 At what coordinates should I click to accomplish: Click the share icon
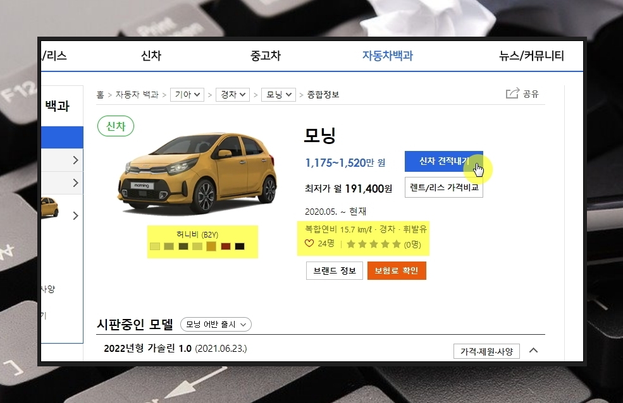coord(512,93)
